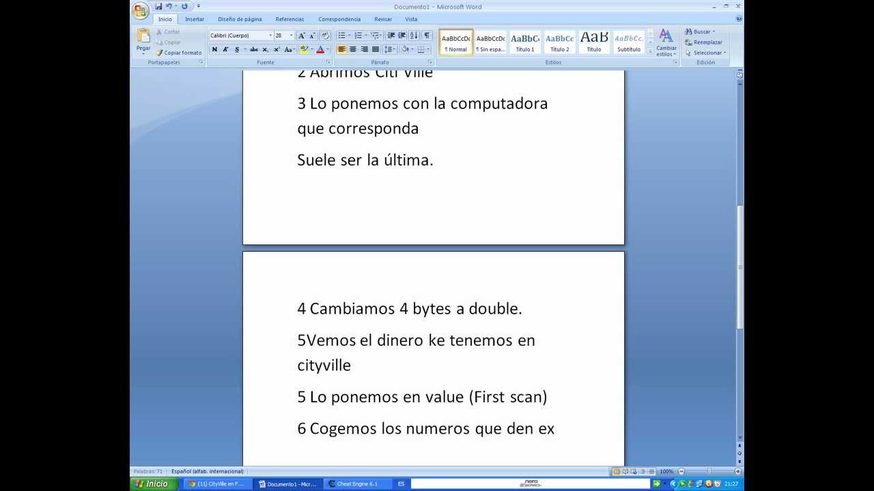The height and width of the screenshot is (491, 874).
Task: Zoom out with the minus button
Action: [x=681, y=471]
